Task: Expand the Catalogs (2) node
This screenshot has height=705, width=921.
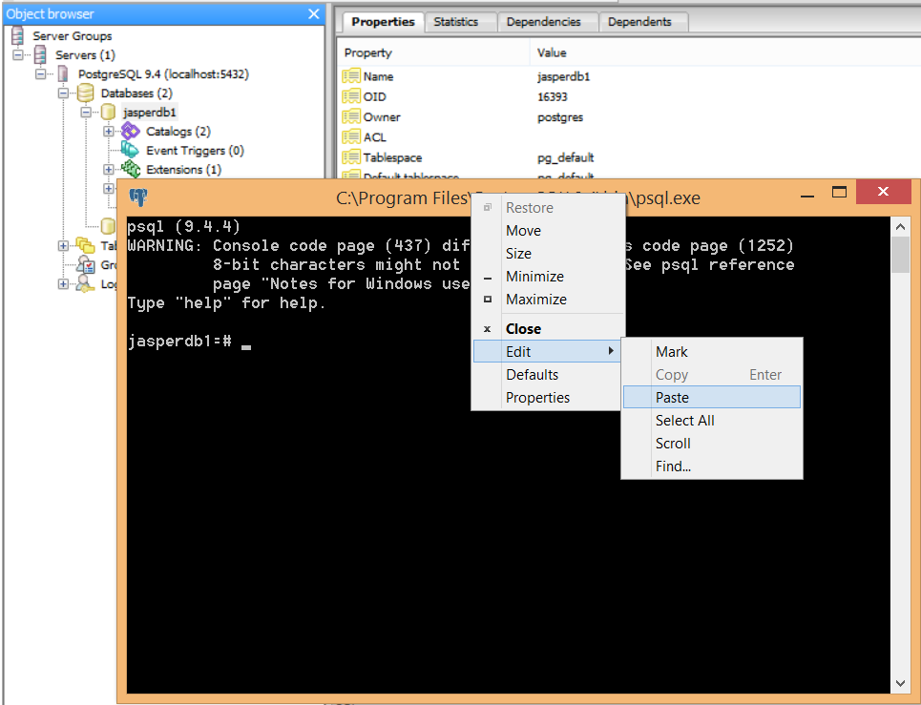Action: click(x=109, y=132)
